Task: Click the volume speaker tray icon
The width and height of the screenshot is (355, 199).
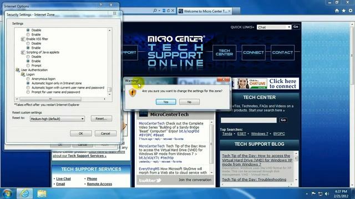Action: (x=327, y=193)
